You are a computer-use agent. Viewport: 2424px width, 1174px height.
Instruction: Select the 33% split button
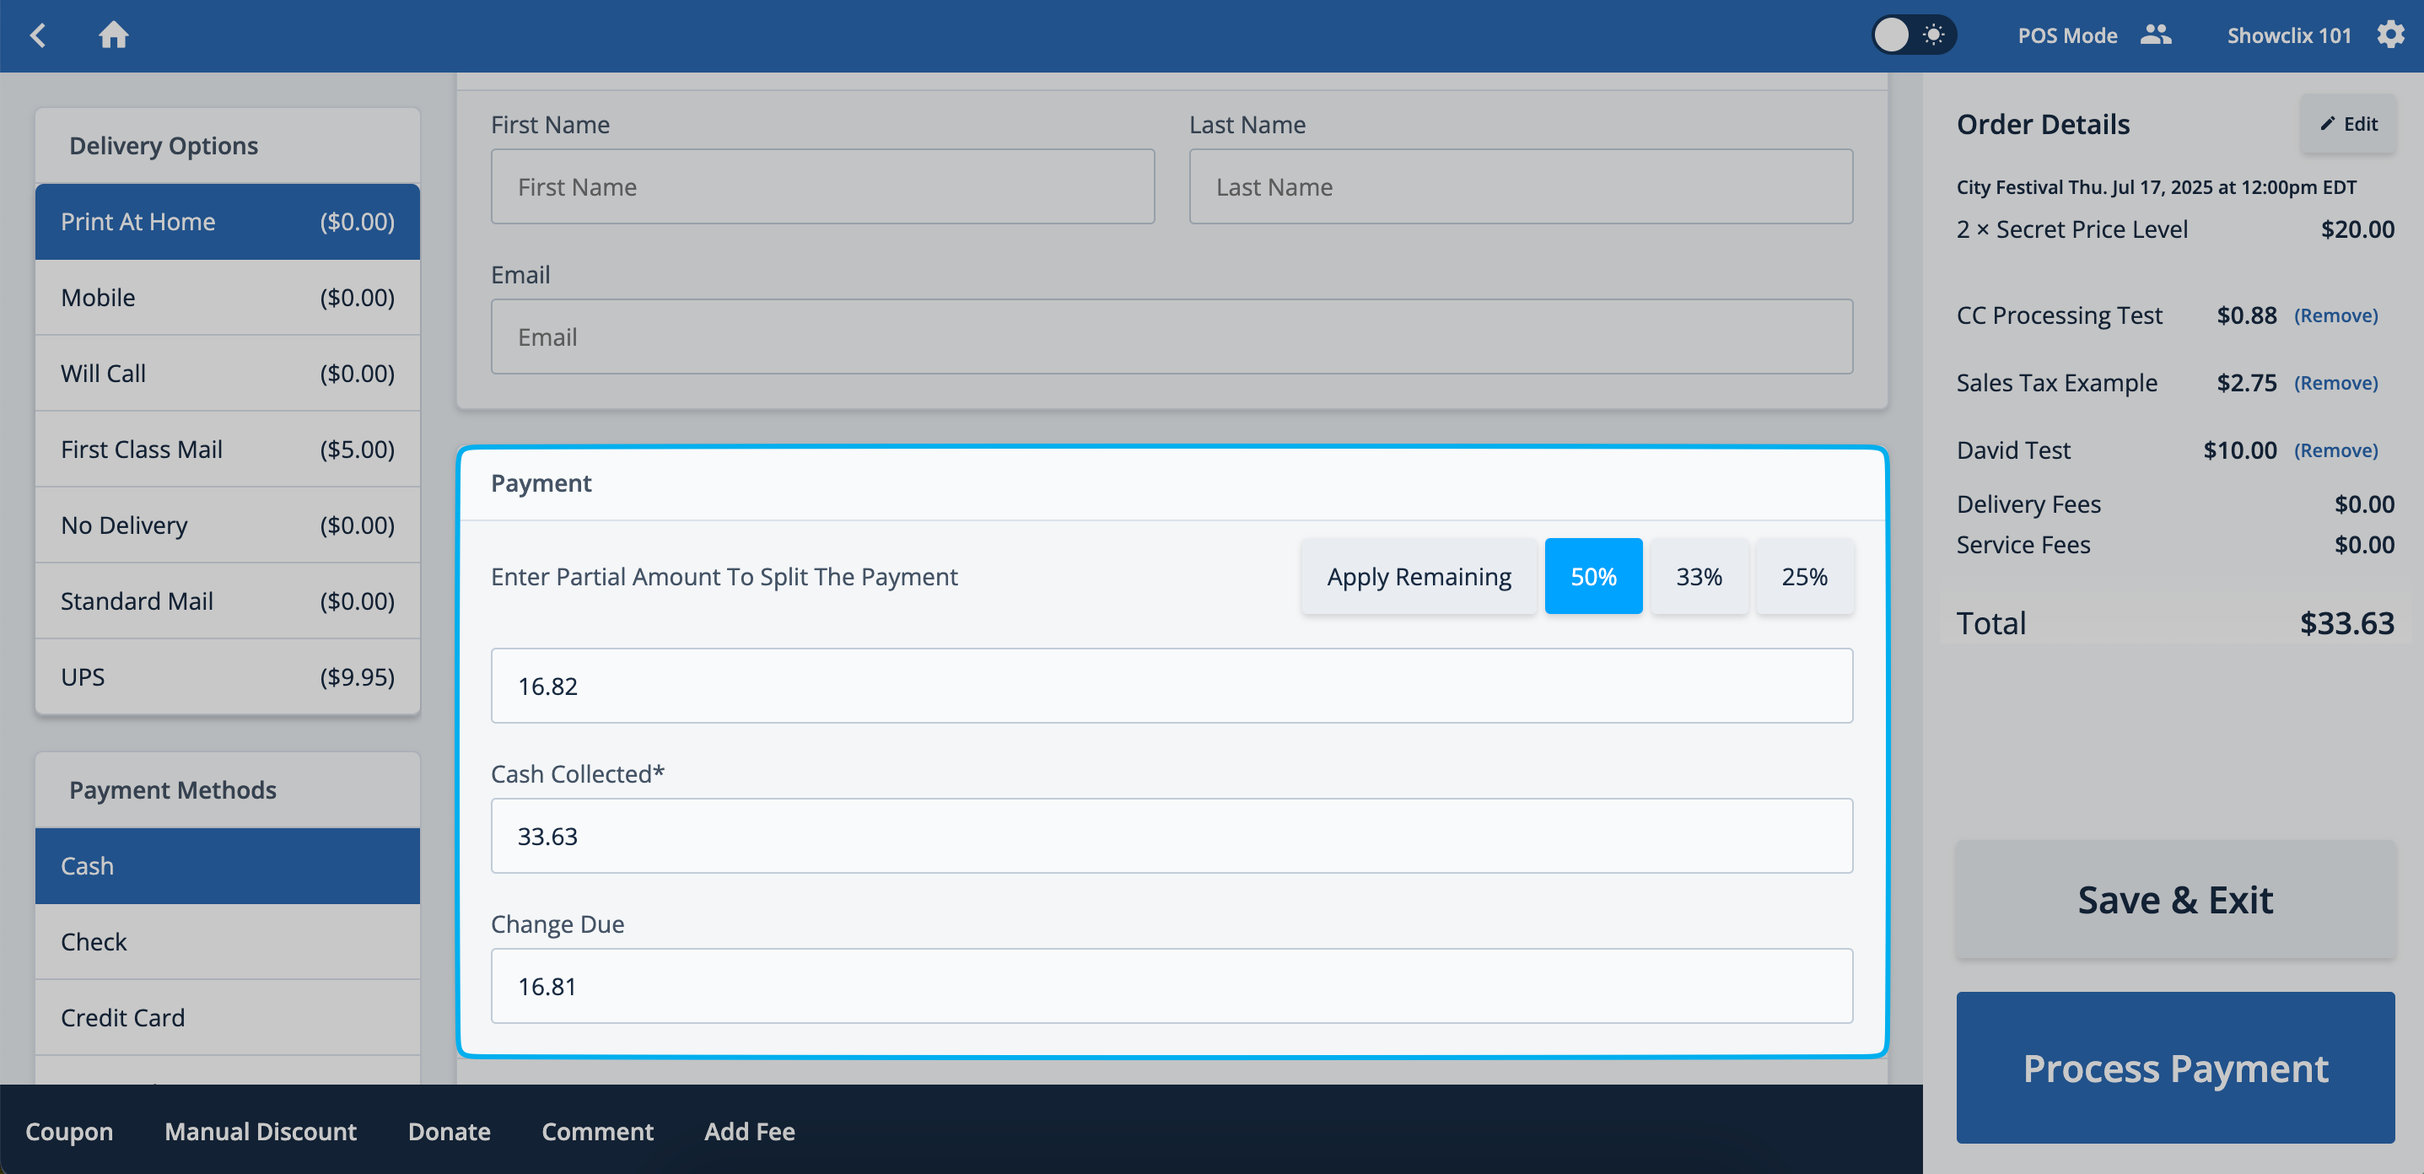point(1699,577)
